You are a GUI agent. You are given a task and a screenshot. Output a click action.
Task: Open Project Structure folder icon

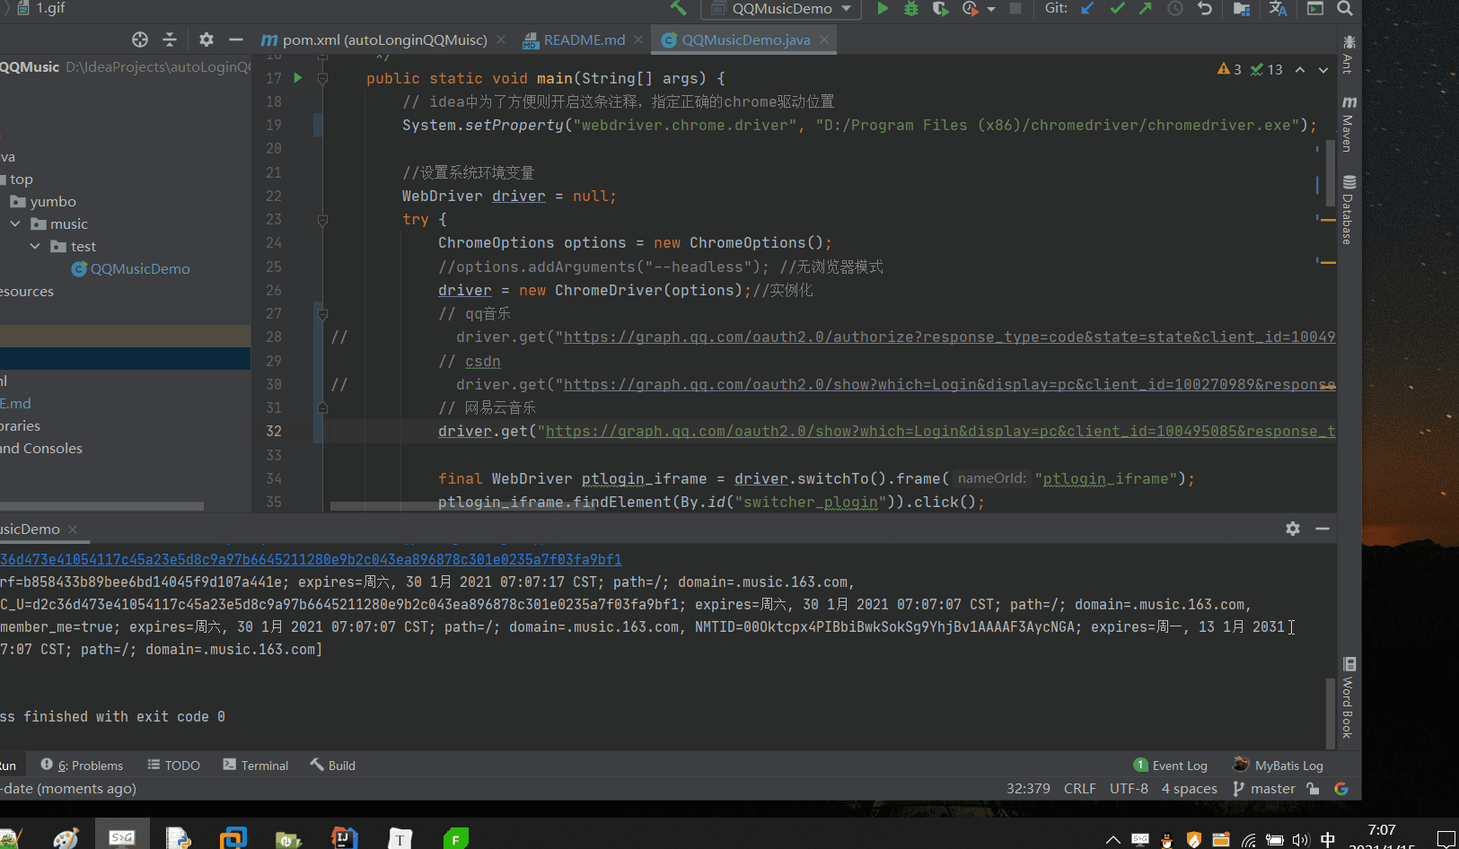coord(1242,8)
